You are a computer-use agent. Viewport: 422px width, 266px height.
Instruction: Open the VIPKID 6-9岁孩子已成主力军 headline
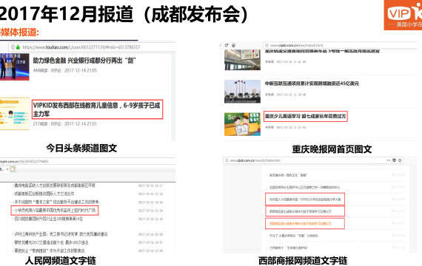point(97,109)
